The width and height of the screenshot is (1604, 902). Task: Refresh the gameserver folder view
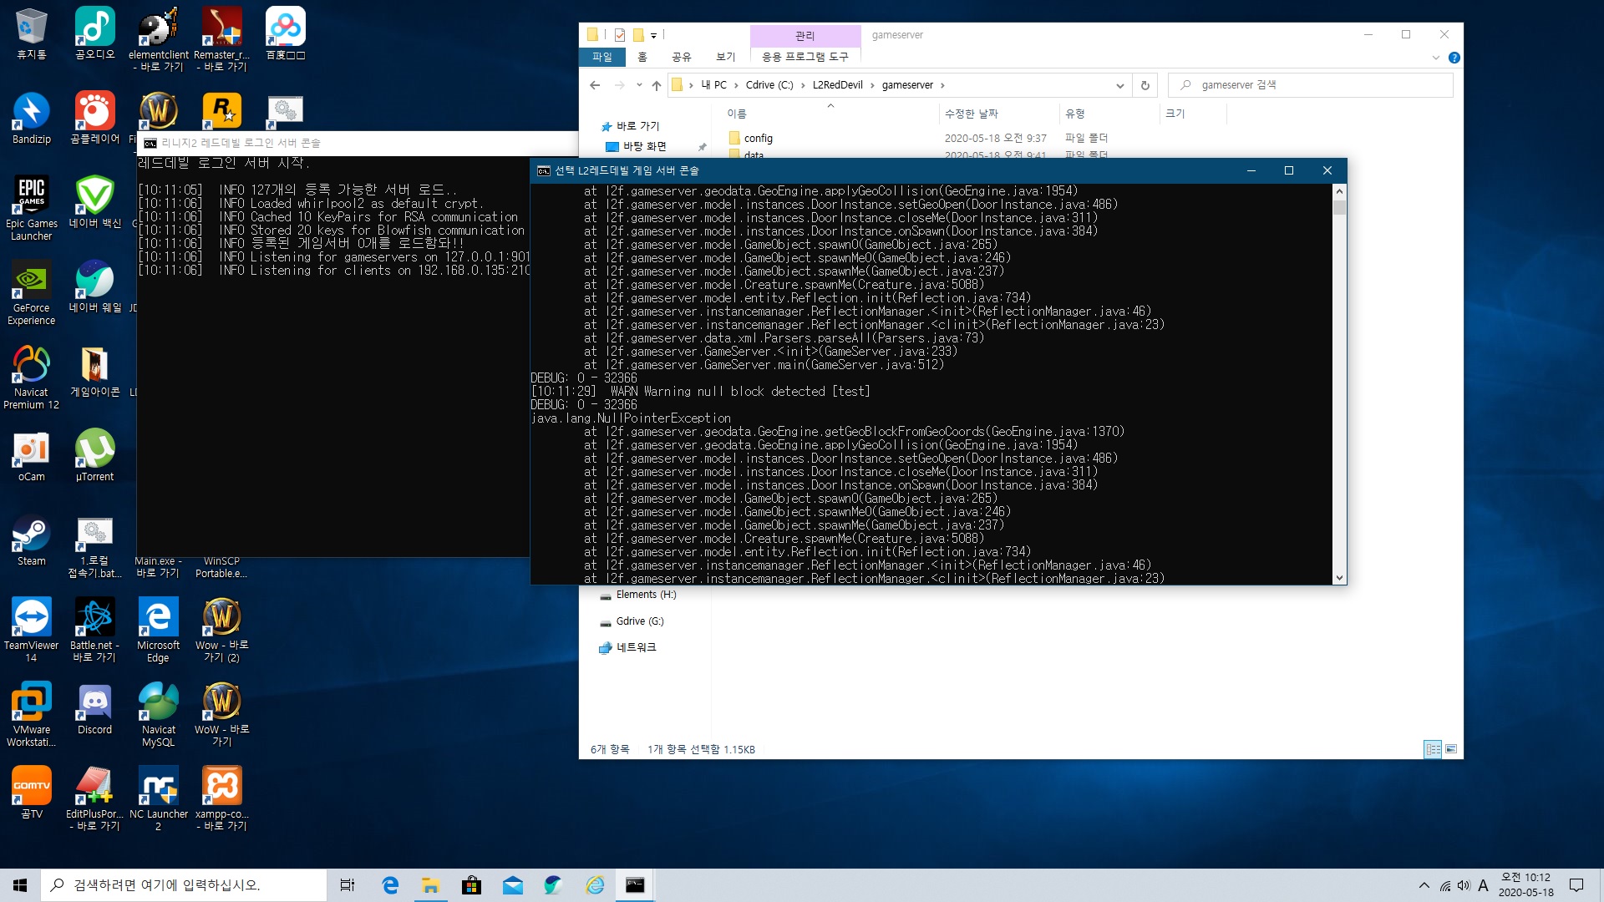[1145, 85]
